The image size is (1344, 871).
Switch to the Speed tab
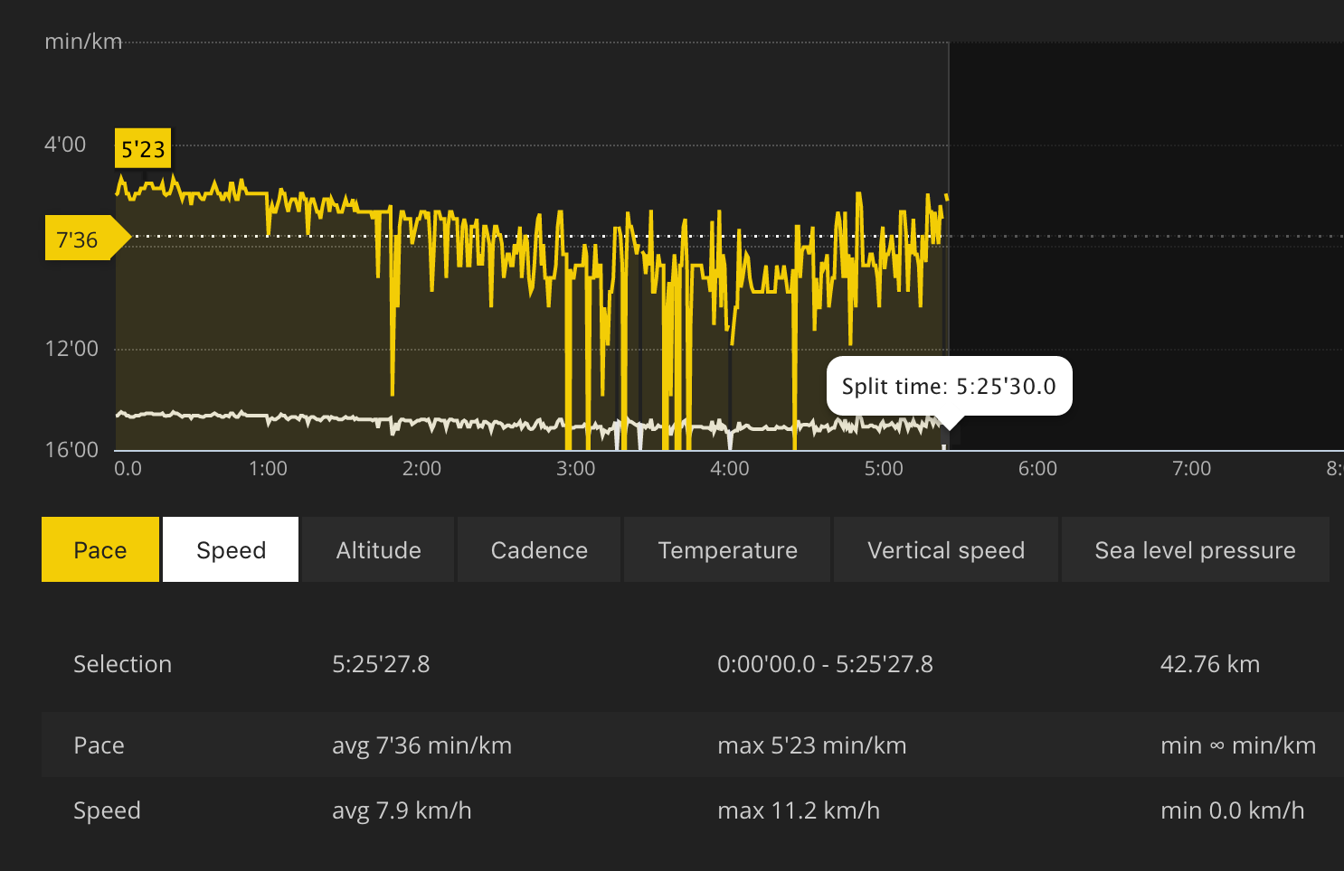click(231, 549)
